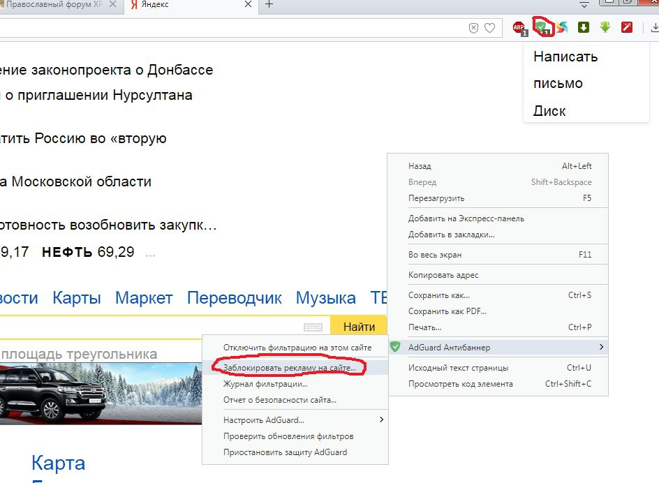Open the AdGuard green shield extension icon
Screen dimensions: 659x483
[542, 27]
